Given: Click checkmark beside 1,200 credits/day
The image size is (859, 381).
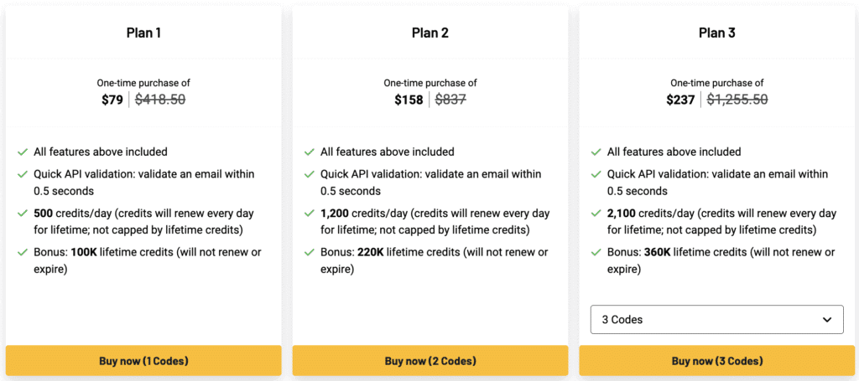Looking at the screenshot, I should [x=309, y=214].
